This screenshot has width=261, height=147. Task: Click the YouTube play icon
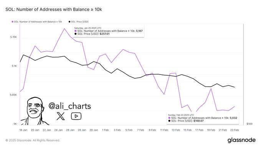click(x=76, y=116)
